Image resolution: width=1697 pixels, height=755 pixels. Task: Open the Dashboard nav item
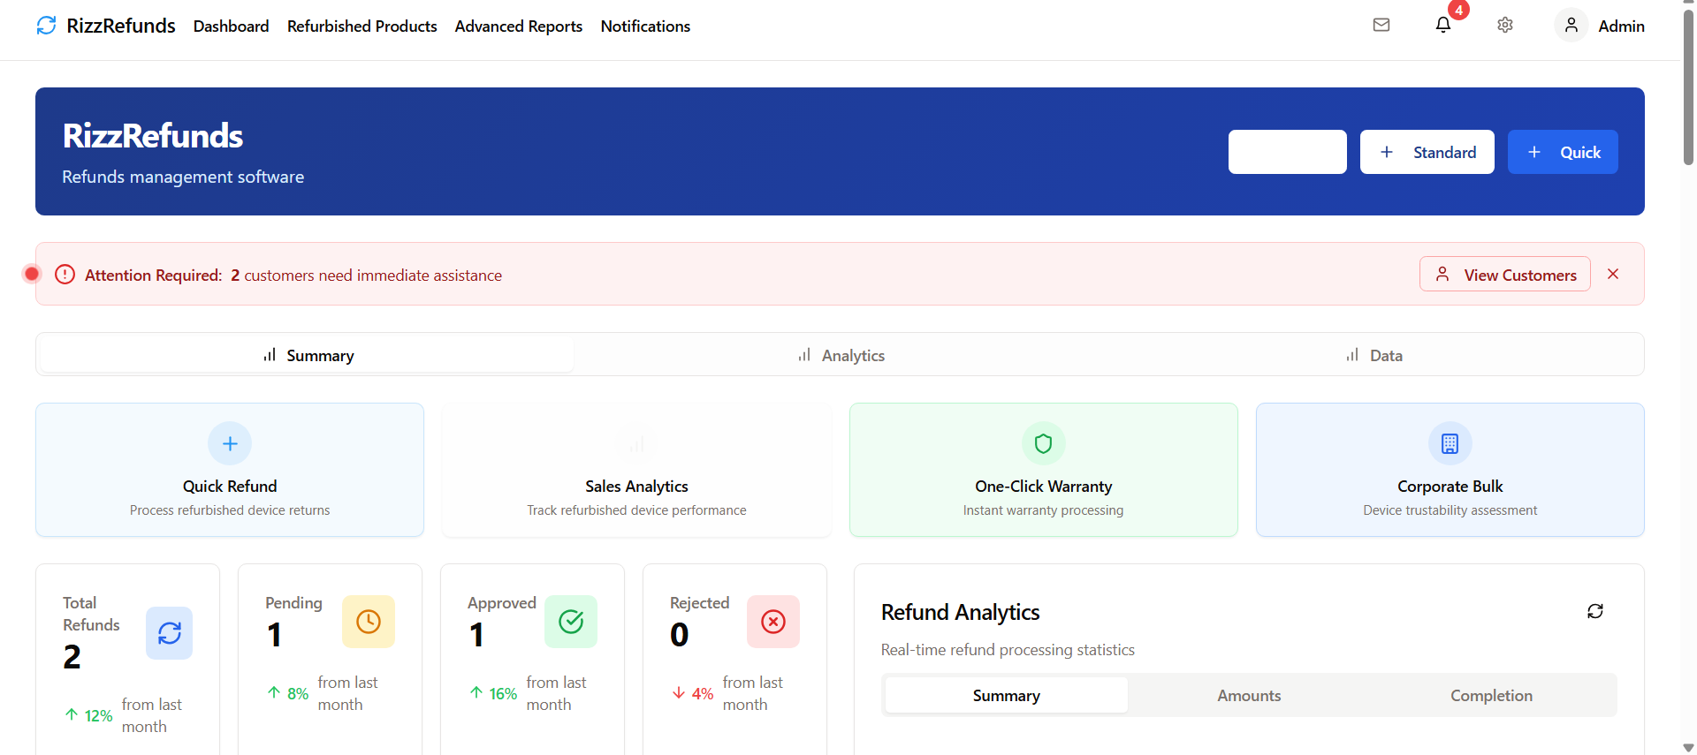tap(232, 26)
